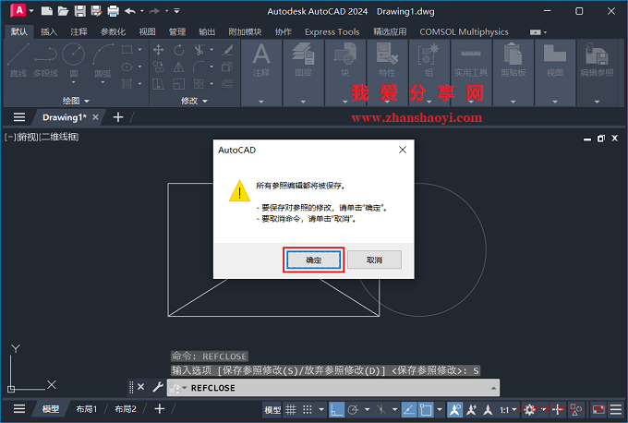Select the Line (直线) draw tool

click(18, 60)
